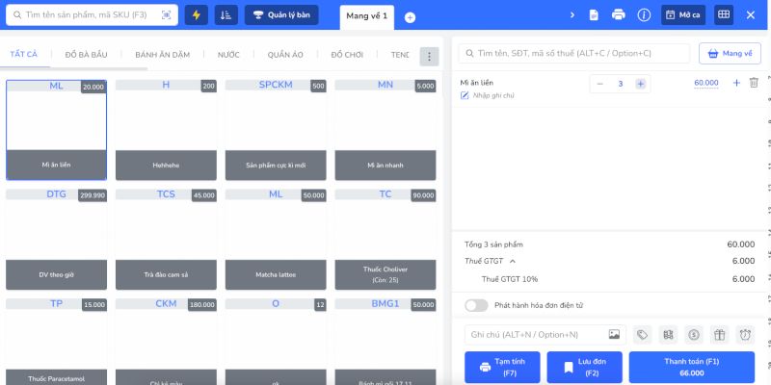Open the Mang về order type selector
The height and width of the screenshot is (385, 771).
730,54
